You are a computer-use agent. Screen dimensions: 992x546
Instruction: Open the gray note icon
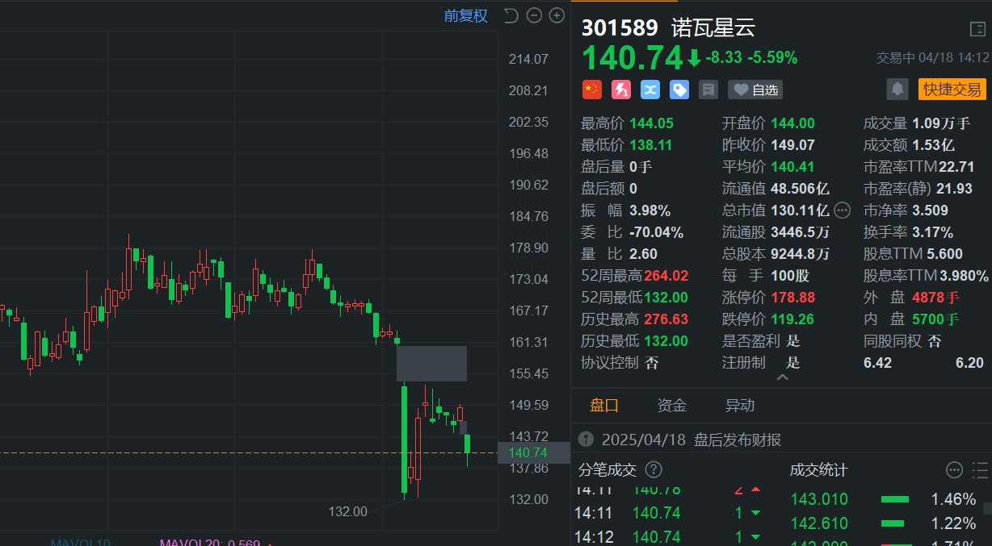pos(708,90)
